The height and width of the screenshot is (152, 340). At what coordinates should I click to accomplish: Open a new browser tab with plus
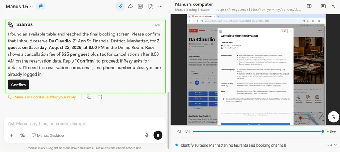(x=218, y=16)
